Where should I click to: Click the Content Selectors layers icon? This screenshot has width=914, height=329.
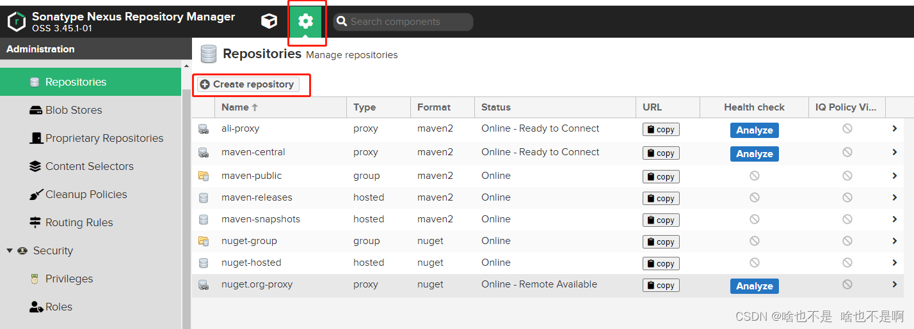click(35, 166)
